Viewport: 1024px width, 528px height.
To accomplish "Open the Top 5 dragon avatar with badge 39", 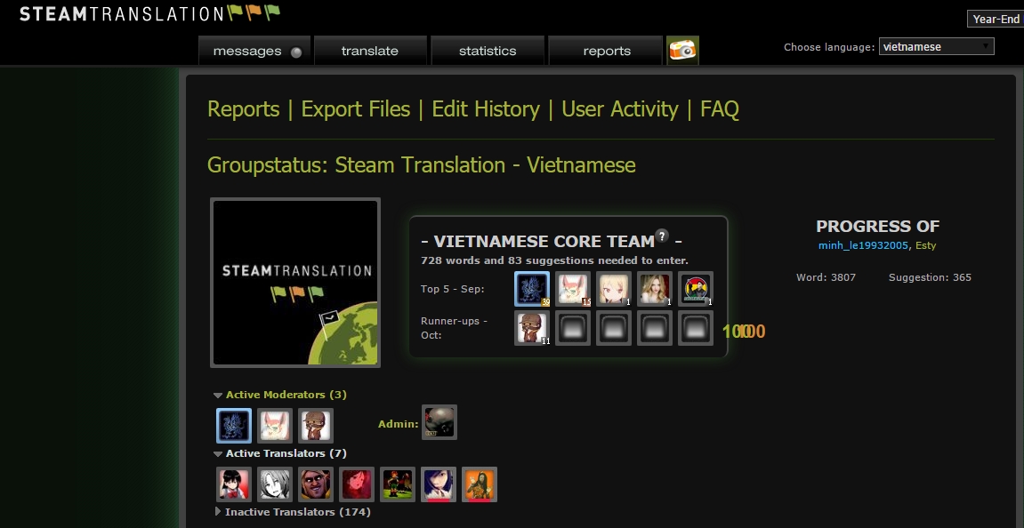I will 532,289.
